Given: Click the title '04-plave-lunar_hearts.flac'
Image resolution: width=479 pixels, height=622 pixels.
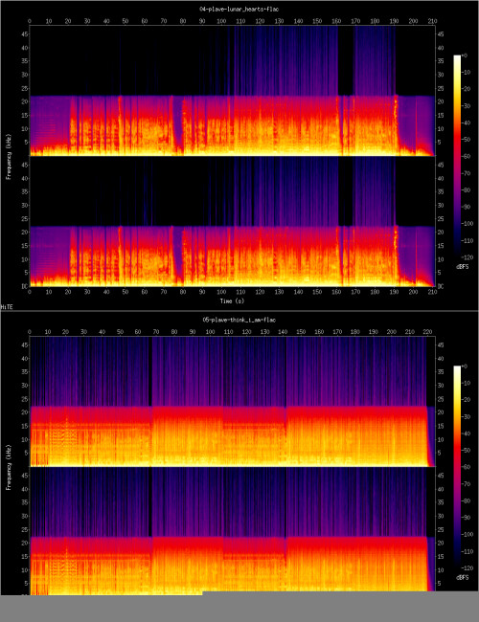Looking at the screenshot, I should click(x=239, y=10).
